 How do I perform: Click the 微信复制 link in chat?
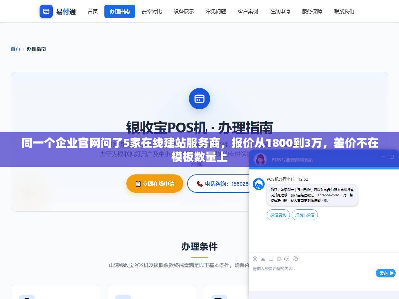278,215
